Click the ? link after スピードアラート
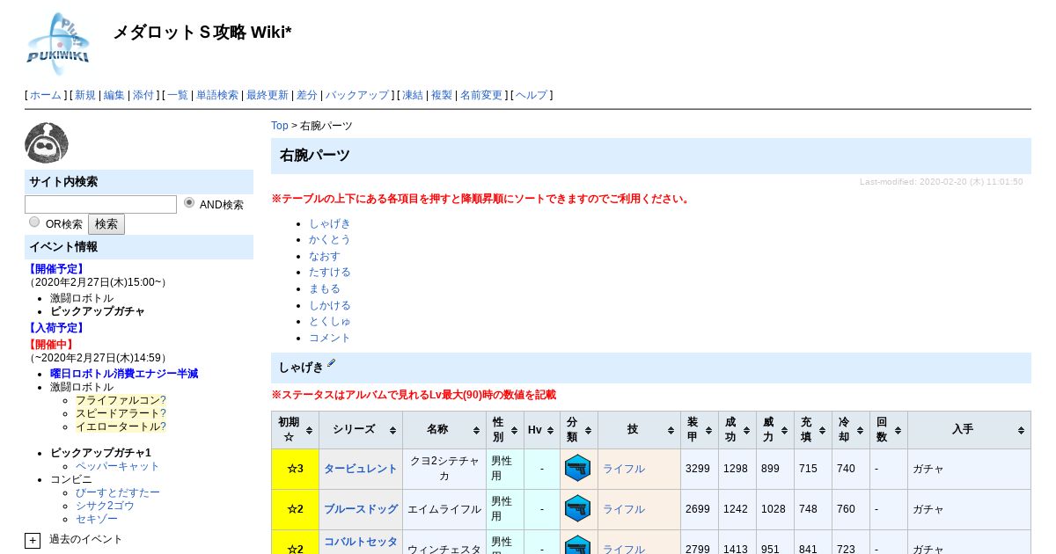Viewport: 1056px width, 554px height. [163, 413]
